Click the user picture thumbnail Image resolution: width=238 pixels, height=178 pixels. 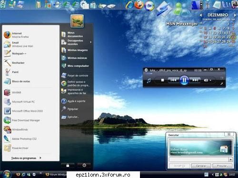[77, 21]
